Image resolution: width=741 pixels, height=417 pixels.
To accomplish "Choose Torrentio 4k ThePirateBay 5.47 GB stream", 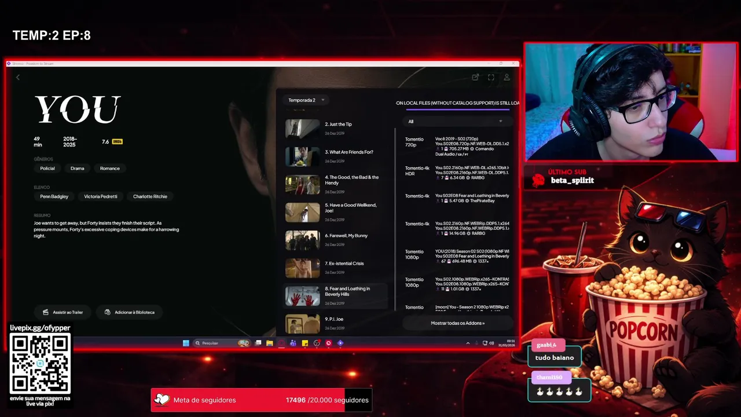I will [457, 198].
